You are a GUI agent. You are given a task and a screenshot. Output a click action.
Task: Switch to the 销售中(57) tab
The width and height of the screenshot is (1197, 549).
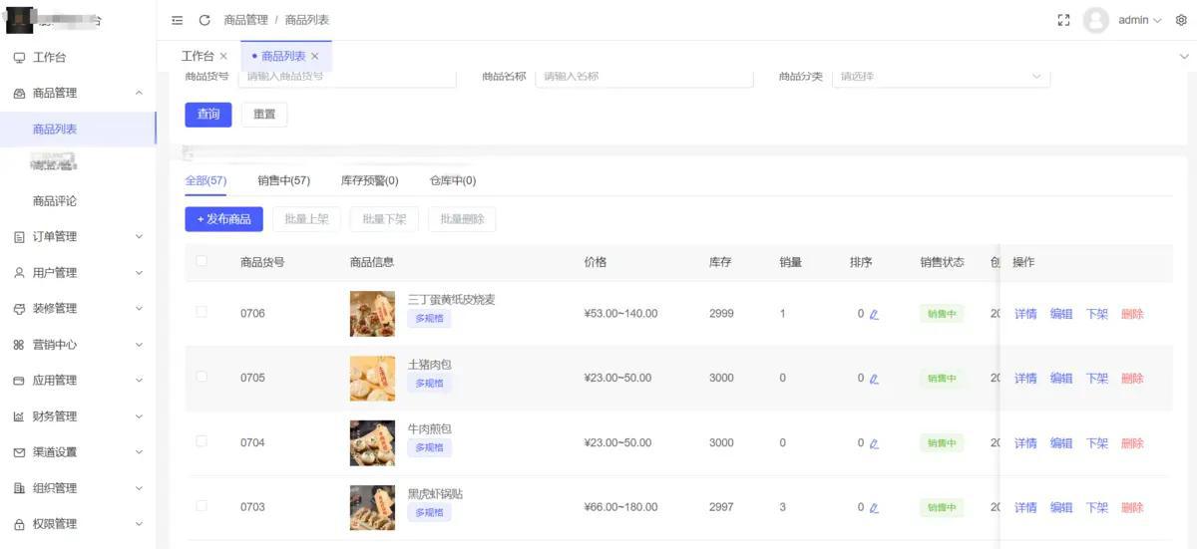pos(283,180)
